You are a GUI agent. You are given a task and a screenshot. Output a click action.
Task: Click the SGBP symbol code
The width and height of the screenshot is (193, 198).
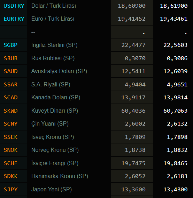pyautogui.click(x=10, y=45)
